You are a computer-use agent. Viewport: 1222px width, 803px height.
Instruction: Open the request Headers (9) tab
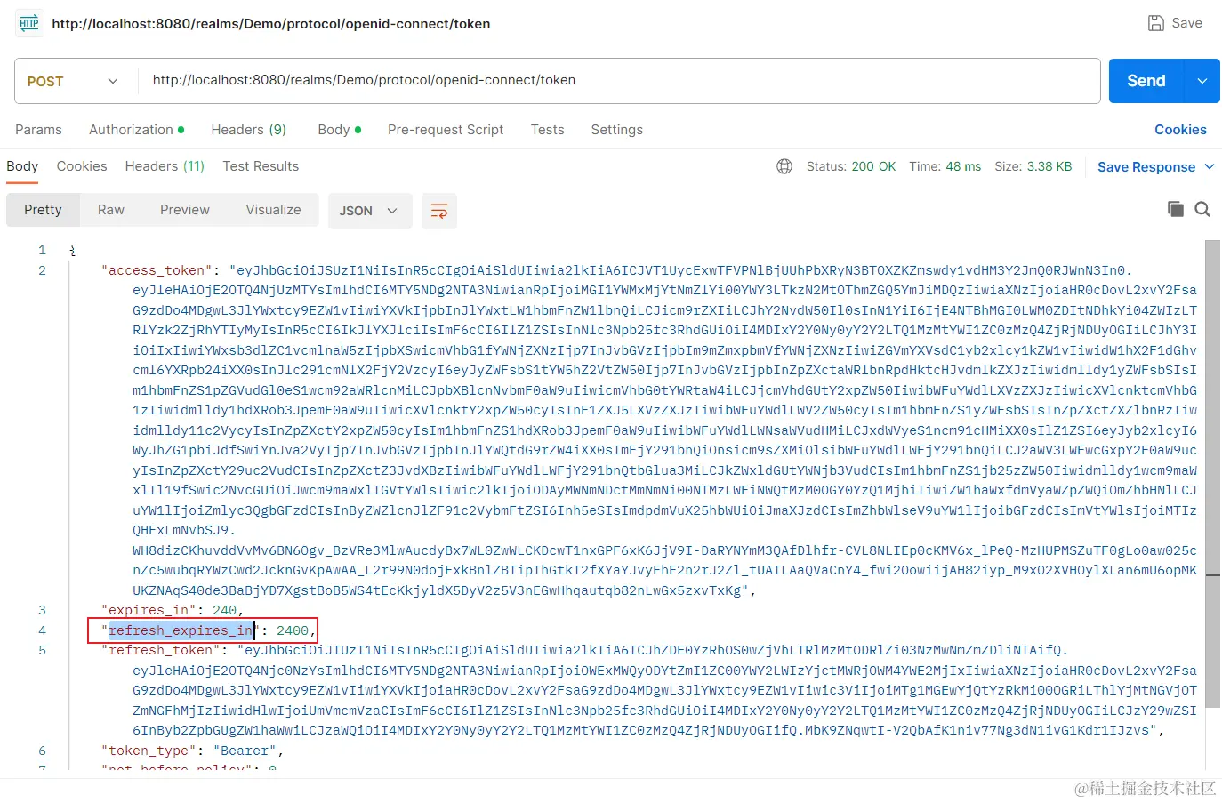(x=249, y=130)
